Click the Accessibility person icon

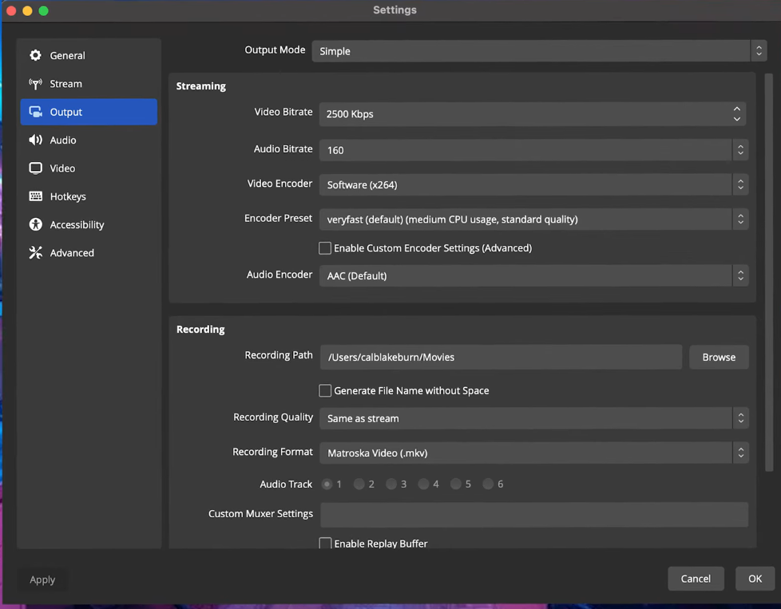click(x=35, y=225)
